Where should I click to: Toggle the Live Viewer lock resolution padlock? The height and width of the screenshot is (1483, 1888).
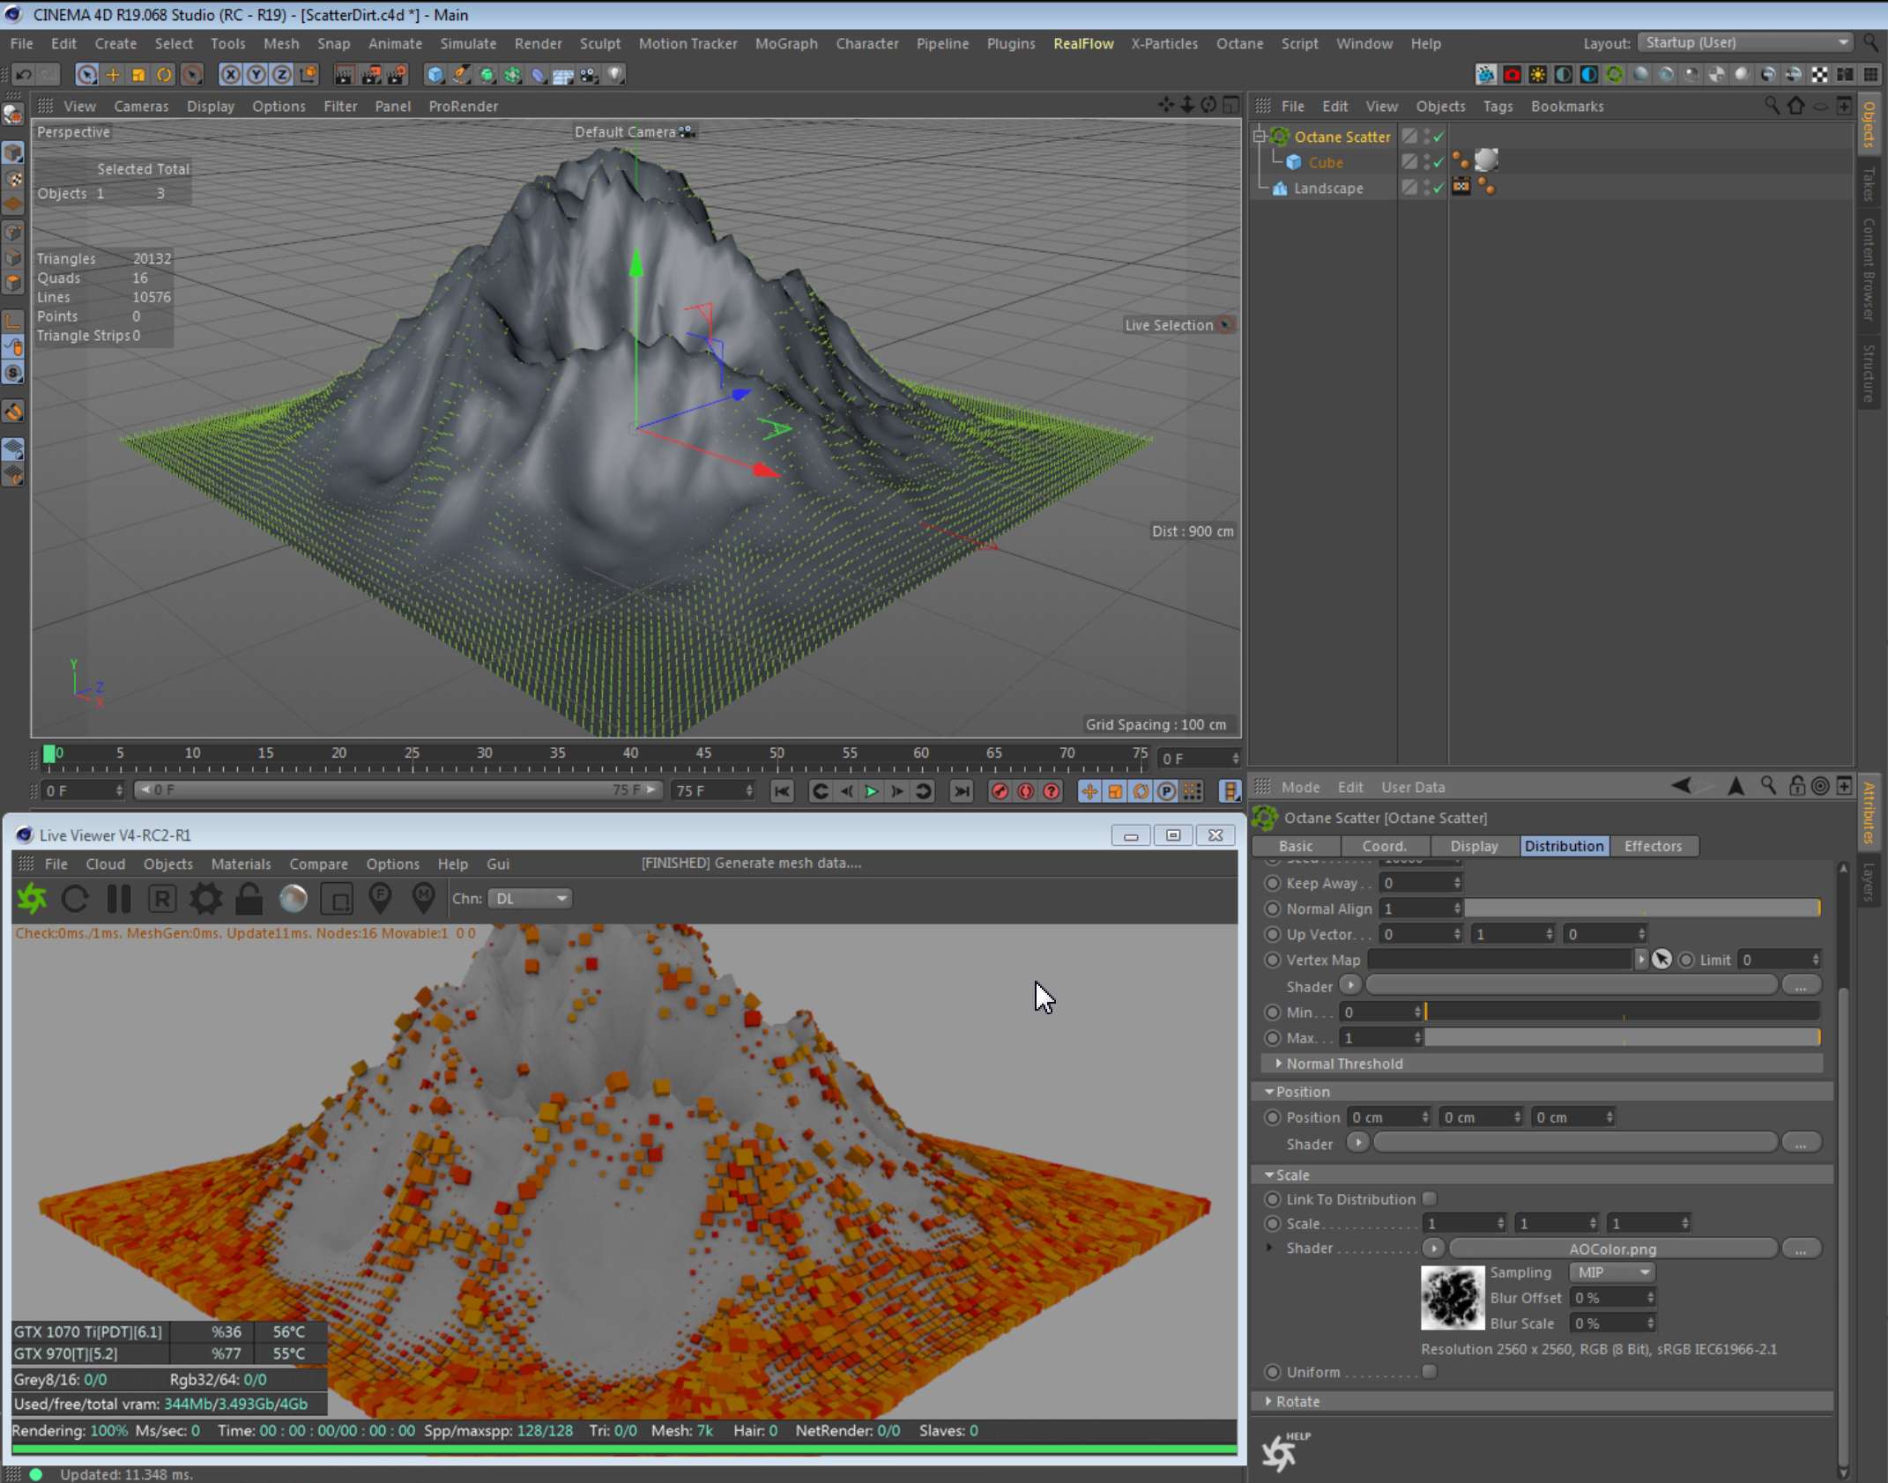pyautogui.click(x=249, y=899)
